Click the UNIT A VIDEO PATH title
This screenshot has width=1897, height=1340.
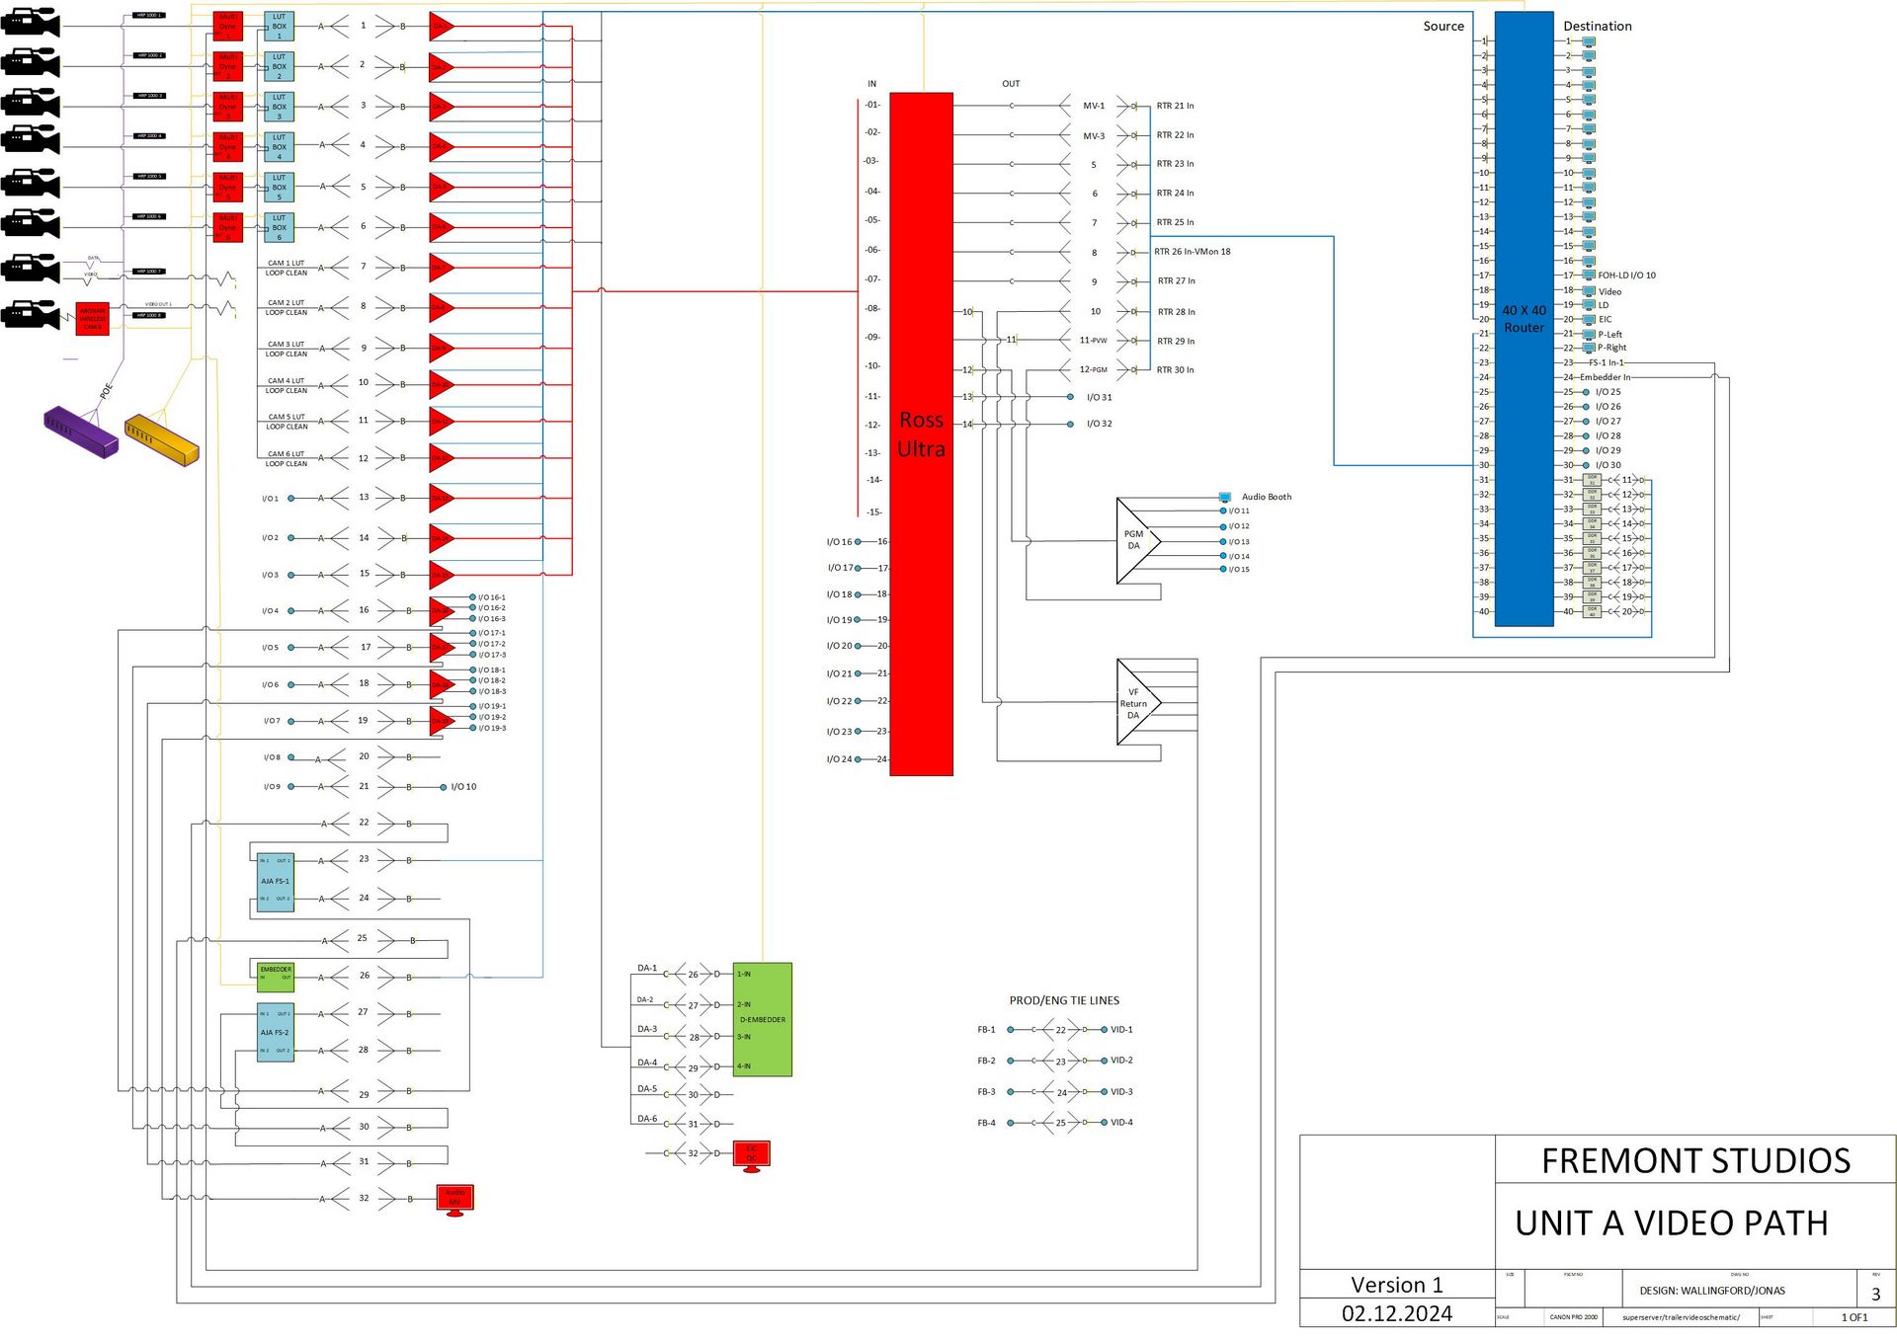point(1671,1223)
